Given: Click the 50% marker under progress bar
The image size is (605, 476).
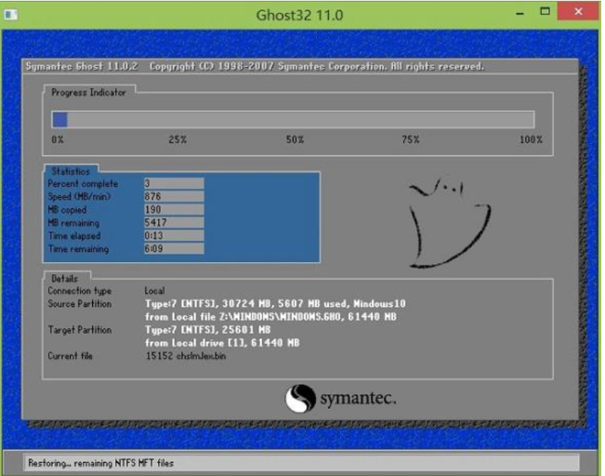Looking at the screenshot, I should tap(295, 139).
